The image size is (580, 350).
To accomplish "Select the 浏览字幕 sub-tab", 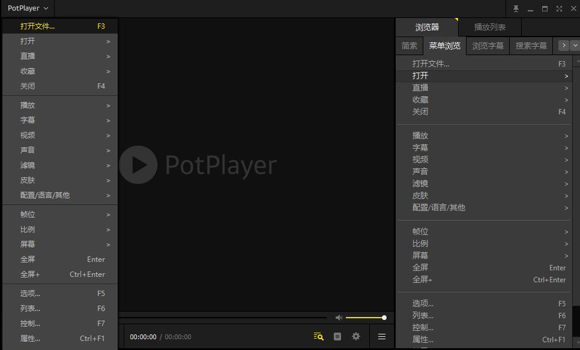I will coord(488,46).
